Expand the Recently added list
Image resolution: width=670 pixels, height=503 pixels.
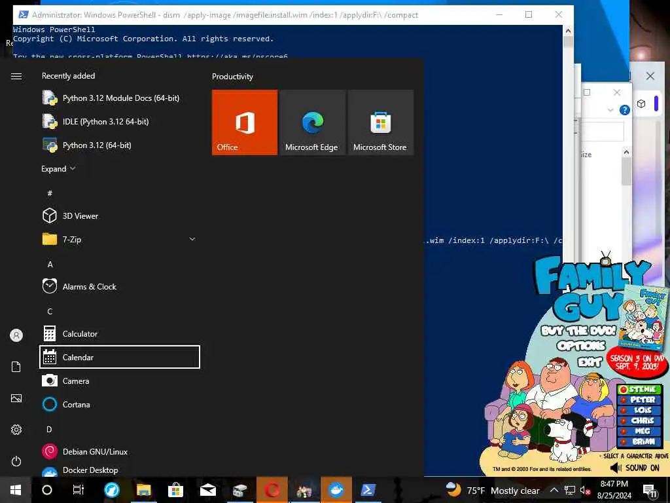[x=58, y=168]
